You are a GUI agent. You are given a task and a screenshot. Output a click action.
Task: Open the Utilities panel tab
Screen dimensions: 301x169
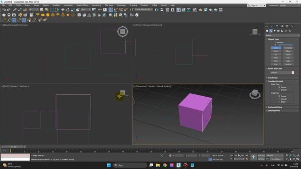(292, 26)
